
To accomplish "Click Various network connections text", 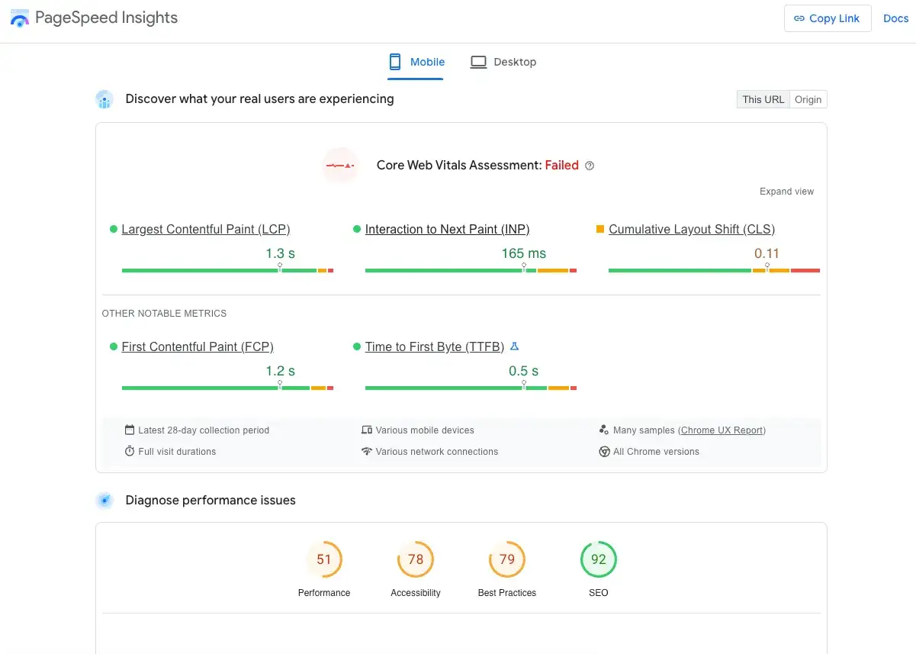I will coord(437,452).
